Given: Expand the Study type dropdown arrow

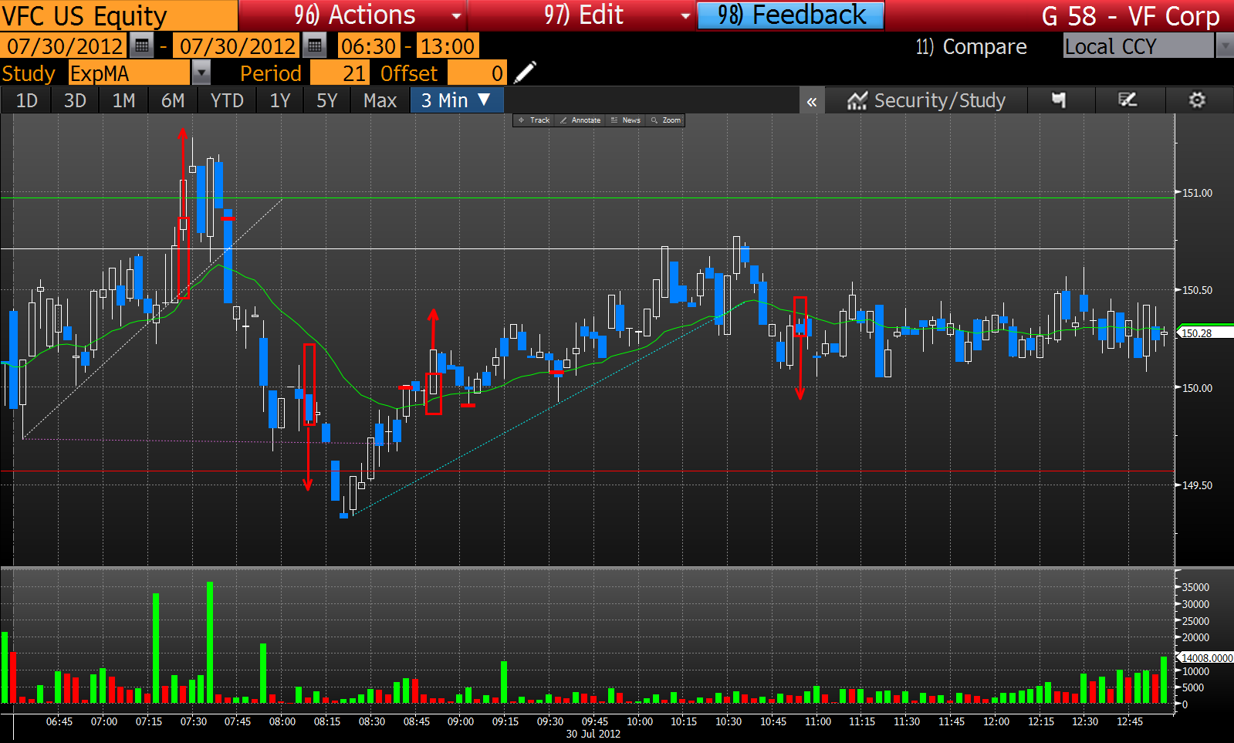Looking at the screenshot, I should tap(201, 73).
